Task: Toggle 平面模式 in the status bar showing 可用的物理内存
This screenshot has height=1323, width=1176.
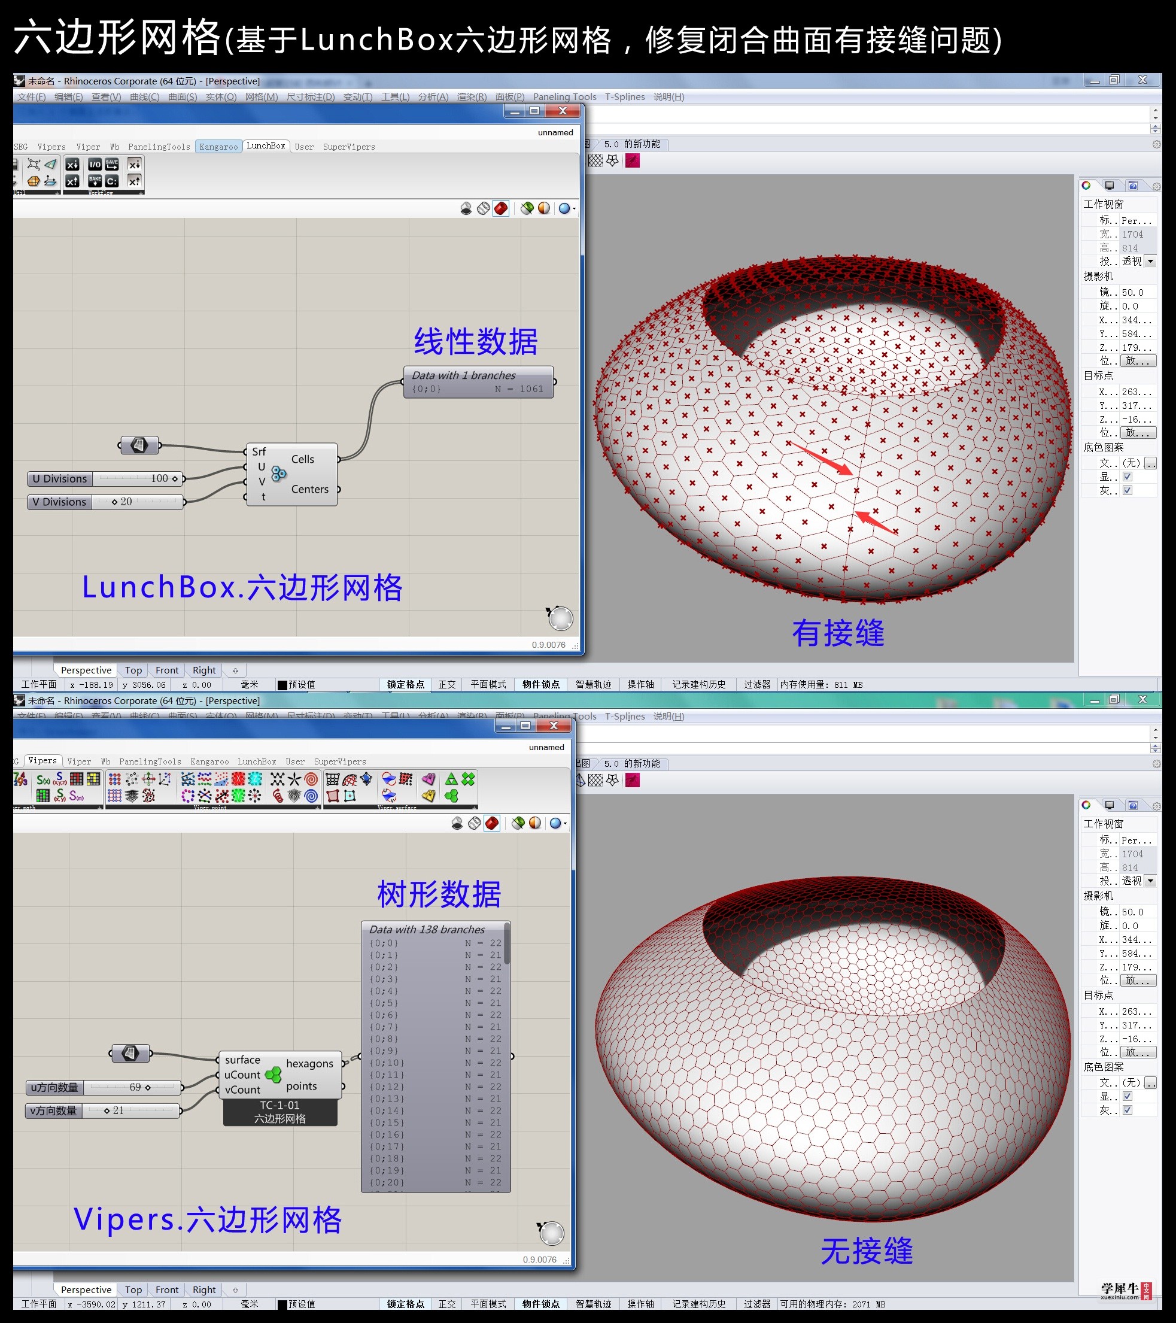Action: 488,1304
